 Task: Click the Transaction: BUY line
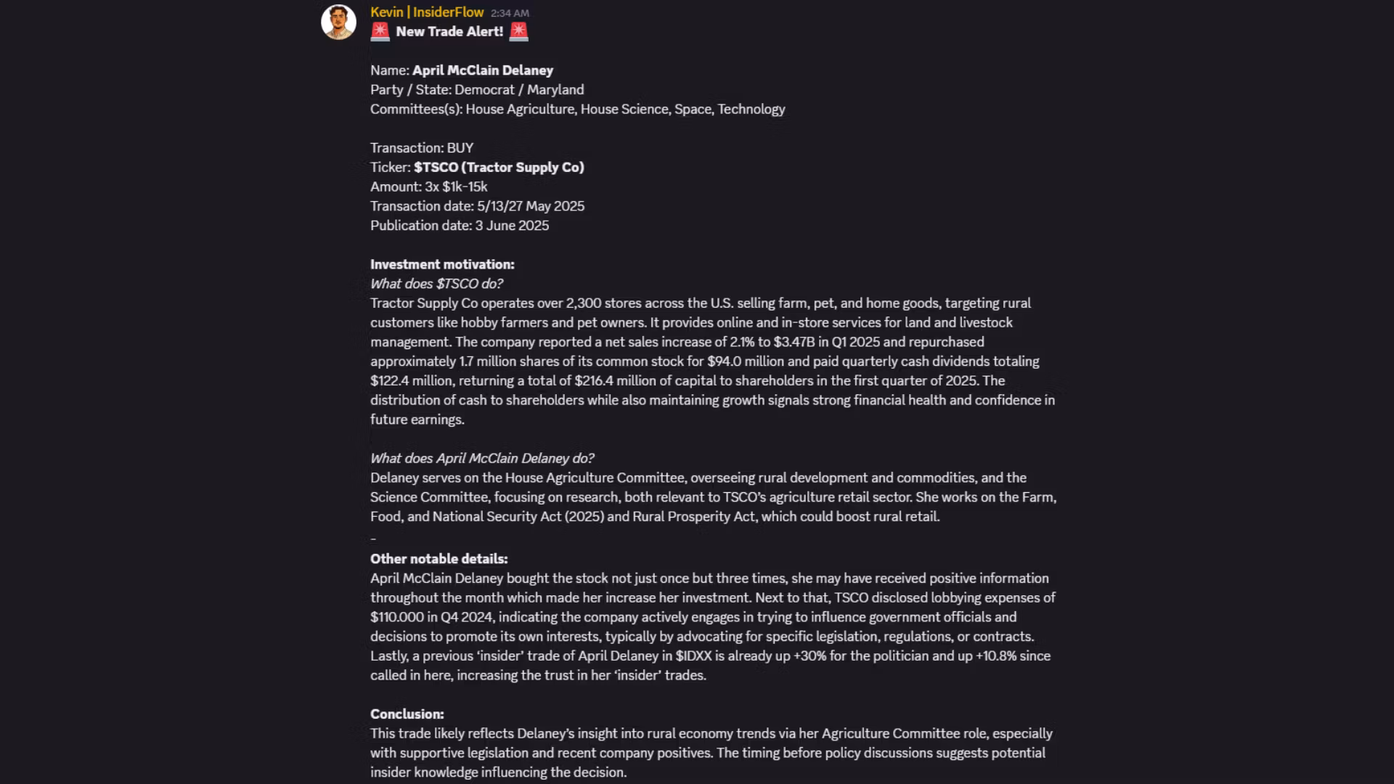(x=422, y=148)
